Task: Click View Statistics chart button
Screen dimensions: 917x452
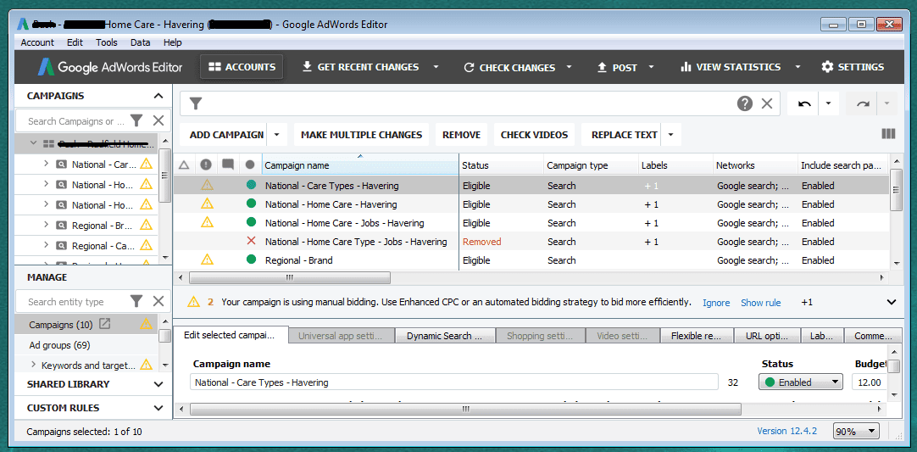Action: [731, 67]
